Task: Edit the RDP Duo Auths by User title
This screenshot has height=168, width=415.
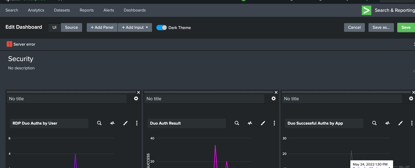Action: [x=49, y=123]
